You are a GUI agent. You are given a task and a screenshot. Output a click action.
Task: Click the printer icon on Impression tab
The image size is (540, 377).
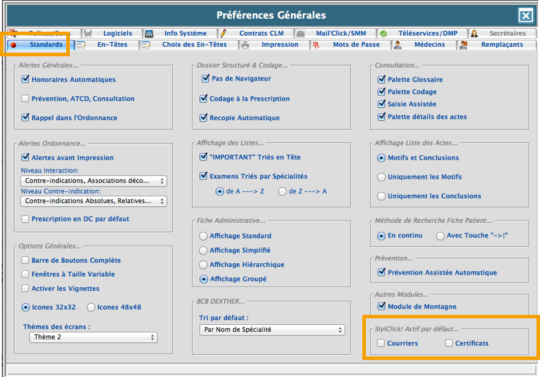(245, 45)
